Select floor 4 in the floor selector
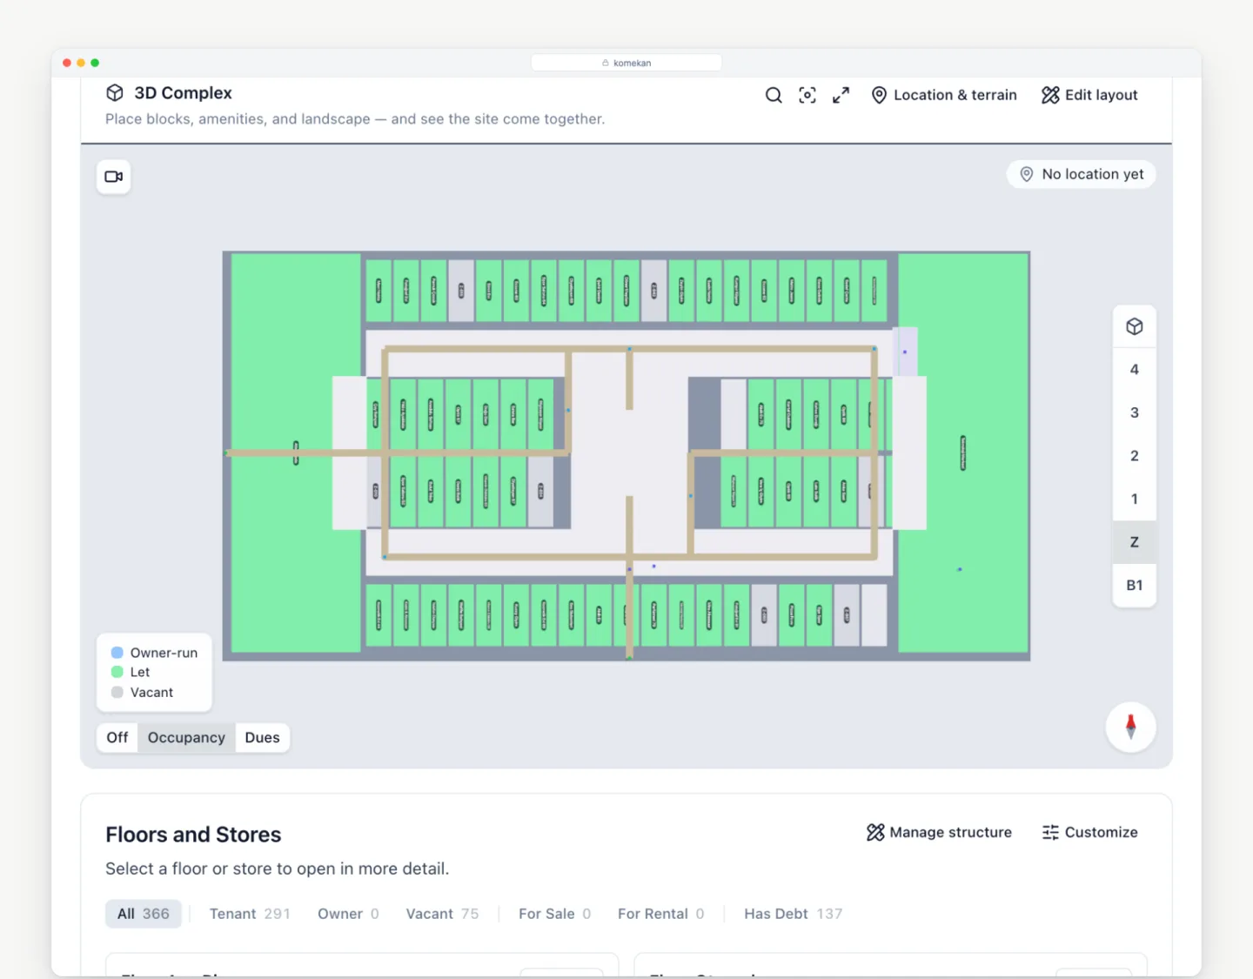 click(x=1135, y=370)
